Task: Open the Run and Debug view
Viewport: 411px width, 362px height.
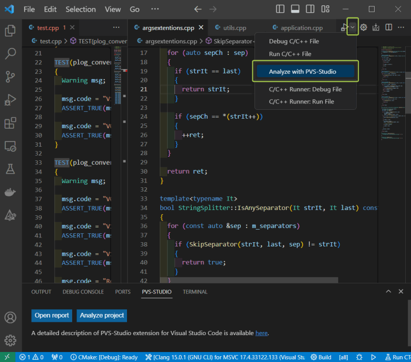Action: tap(10, 100)
